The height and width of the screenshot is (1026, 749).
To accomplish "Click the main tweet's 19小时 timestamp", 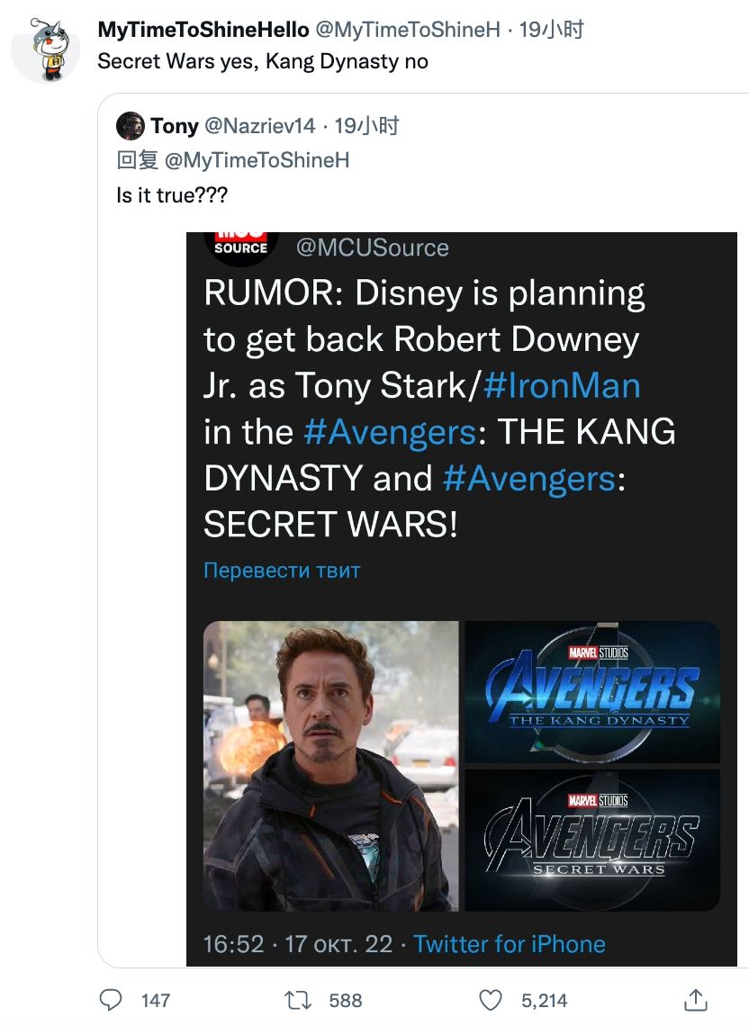I will [552, 30].
